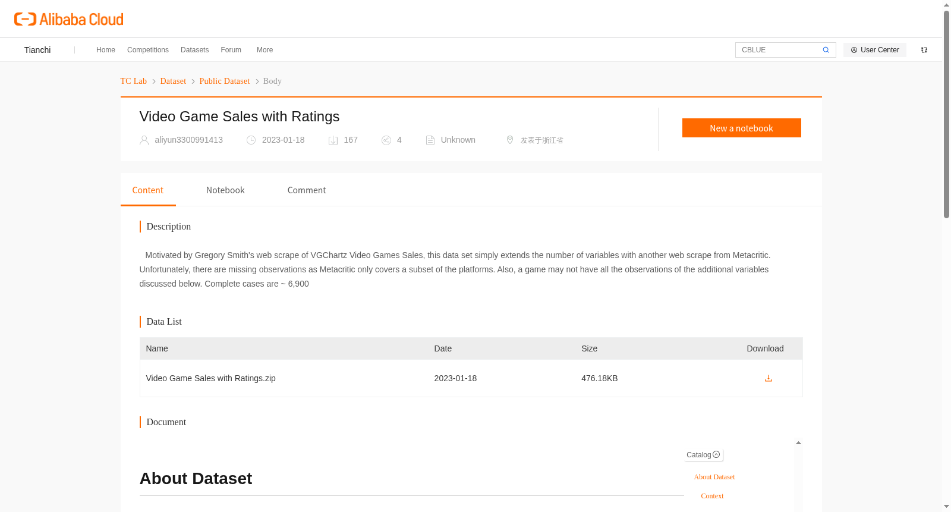Click the Data List section heading
The width and height of the screenshot is (951, 512).
pyautogui.click(x=164, y=322)
